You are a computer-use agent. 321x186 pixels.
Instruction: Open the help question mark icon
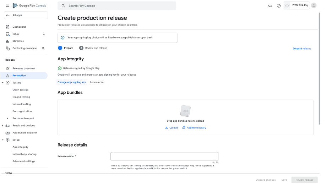point(279,6)
